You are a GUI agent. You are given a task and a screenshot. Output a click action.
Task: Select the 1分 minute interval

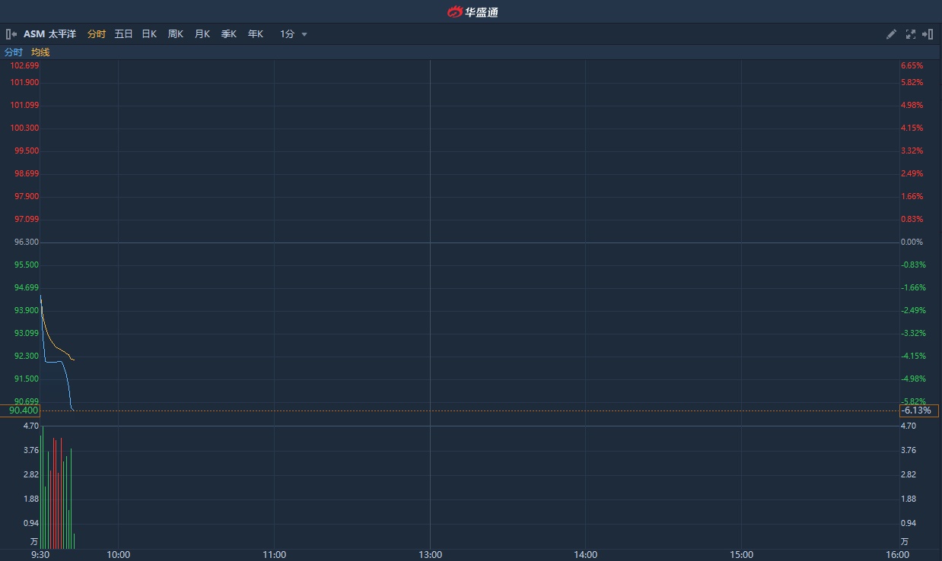click(287, 34)
